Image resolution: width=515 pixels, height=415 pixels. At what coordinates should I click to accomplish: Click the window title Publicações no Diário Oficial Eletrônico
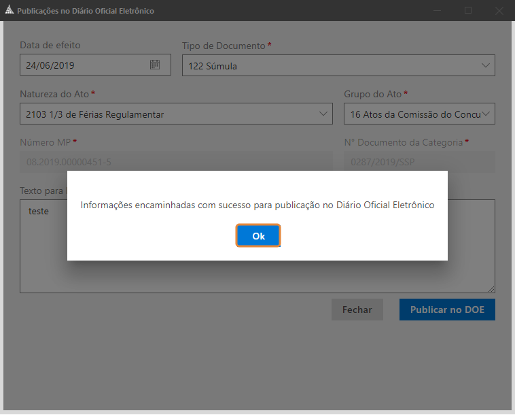[x=86, y=11]
